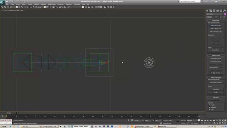Switch to the Modify command panel tab

click(211, 11)
